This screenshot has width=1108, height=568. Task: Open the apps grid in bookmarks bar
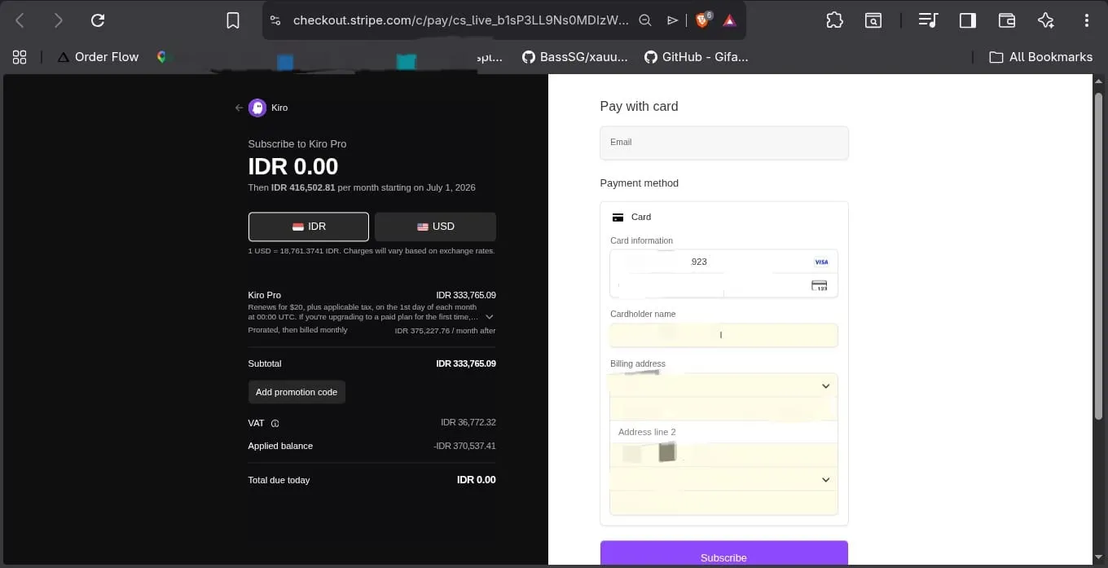20,57
